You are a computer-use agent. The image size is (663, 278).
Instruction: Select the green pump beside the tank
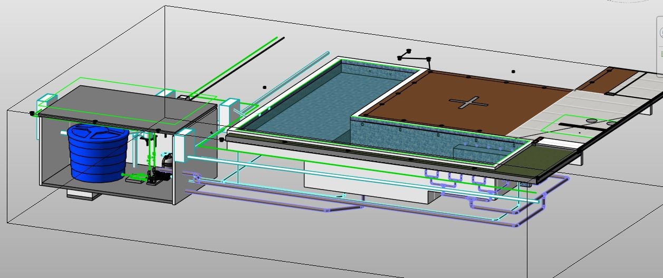135,178
